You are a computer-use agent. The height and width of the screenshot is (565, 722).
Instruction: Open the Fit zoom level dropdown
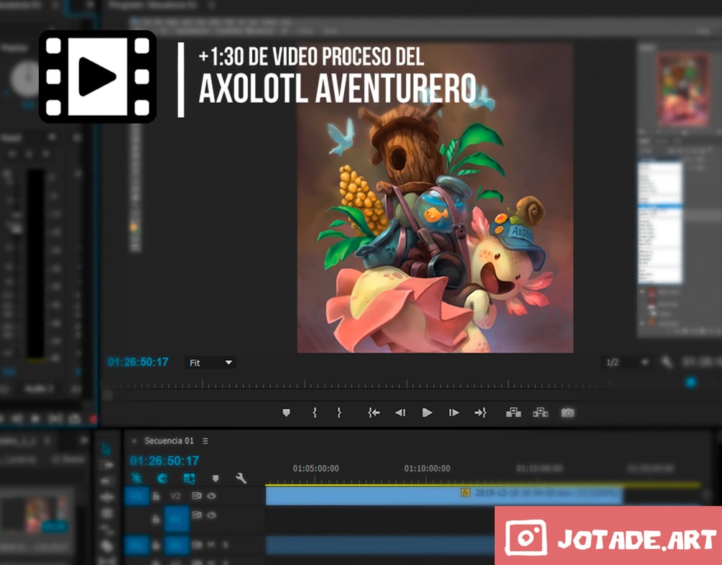coord(210,363)
